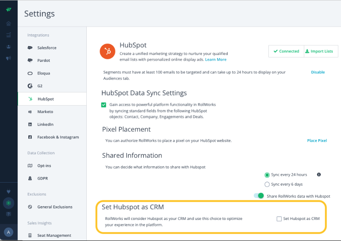Open the Home icon in dark sidebar
The image size is (341, 241).
(x=9, y=23)
